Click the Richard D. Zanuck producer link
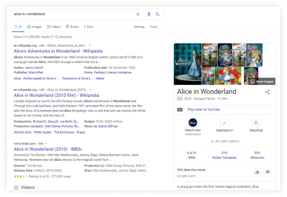This screenshot has height=197, width=287. pos(46,122)
